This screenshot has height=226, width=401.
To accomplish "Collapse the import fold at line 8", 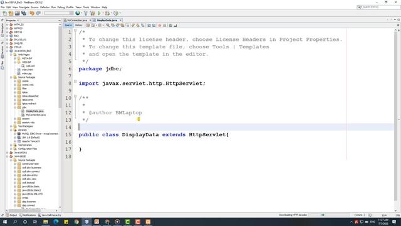I will click(75, 82).
